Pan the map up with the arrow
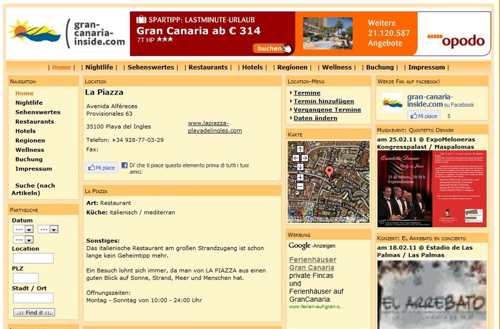Viewport: 500px width, 329px height. pyautogui.click(x=300, y=149)
